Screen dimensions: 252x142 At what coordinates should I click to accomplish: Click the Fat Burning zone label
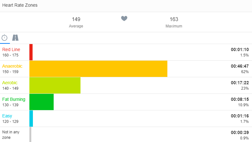(x=14, y=99)
